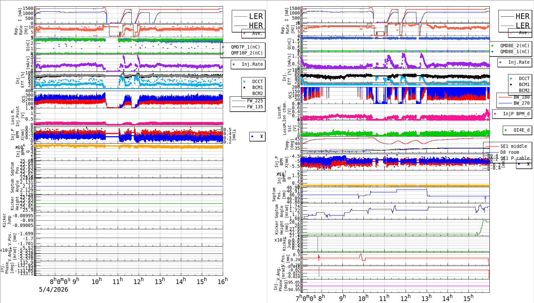
Task: Click QMF10P_2(nC) legend entry
Action: click(247, 53)
